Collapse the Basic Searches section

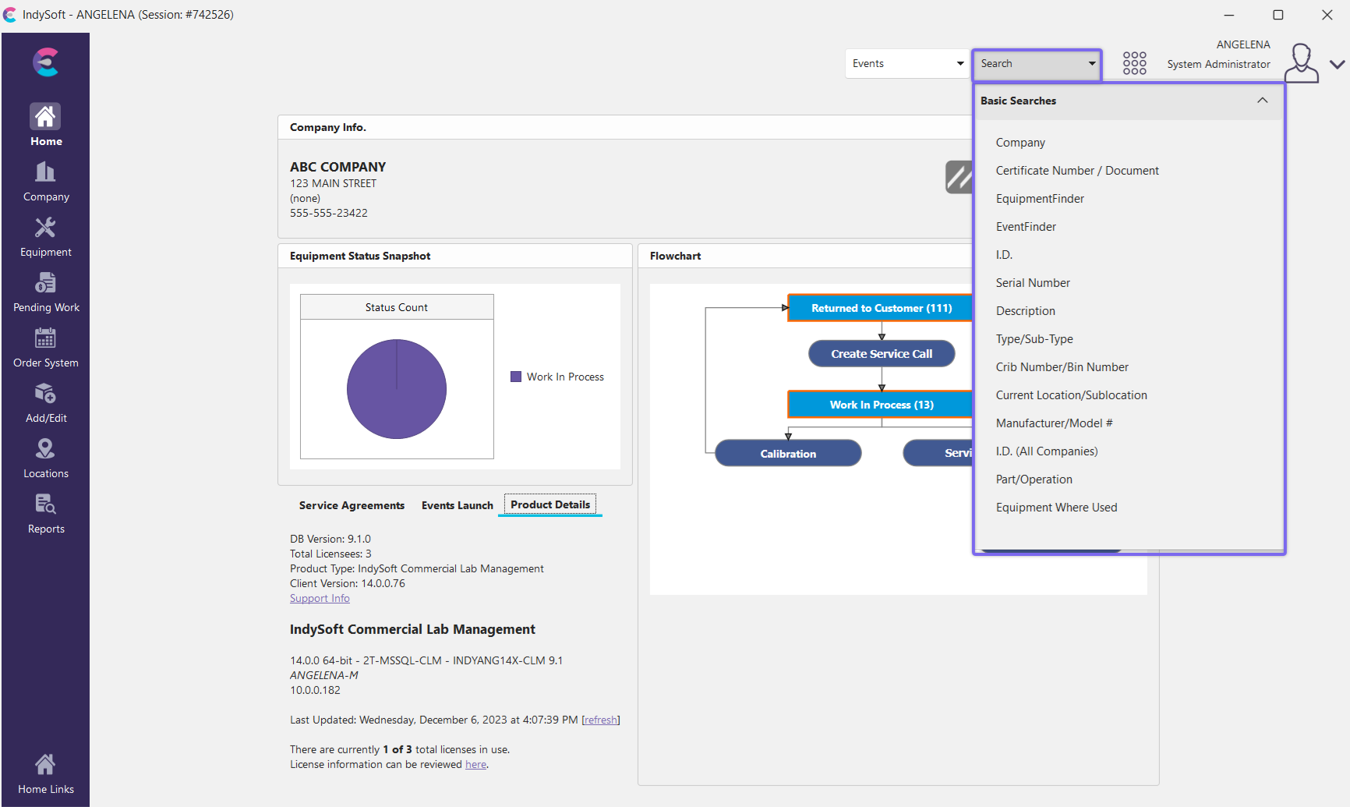[1262, 101]
